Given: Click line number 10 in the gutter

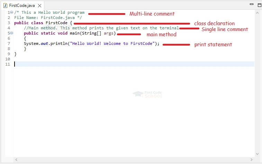Looking at the screenshot, I should click(x=8, y=59).
